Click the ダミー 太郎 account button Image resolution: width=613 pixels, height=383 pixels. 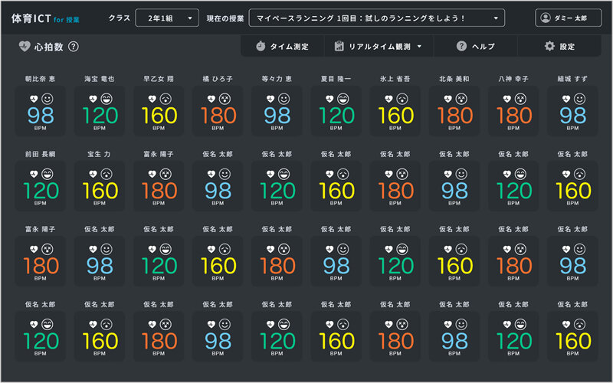[x=568, y=18]
